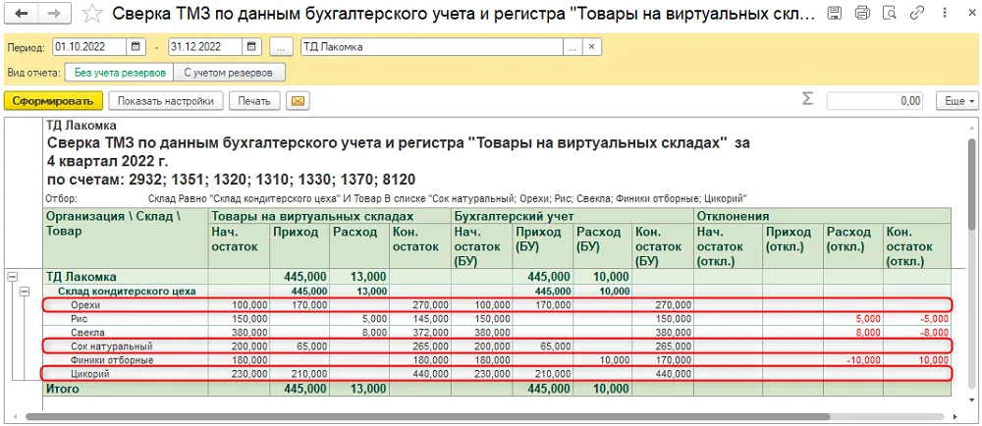982x426 pixels.
Task: Collapse the Склад кондитерского цеха group
Action: [26, 291]
